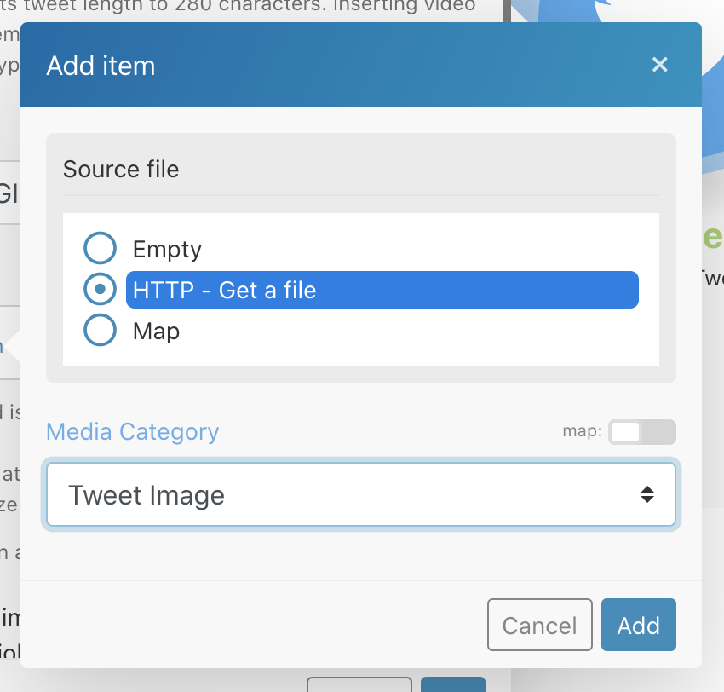
Task: Click the Empty option label
Action: [x=167, y=250]
